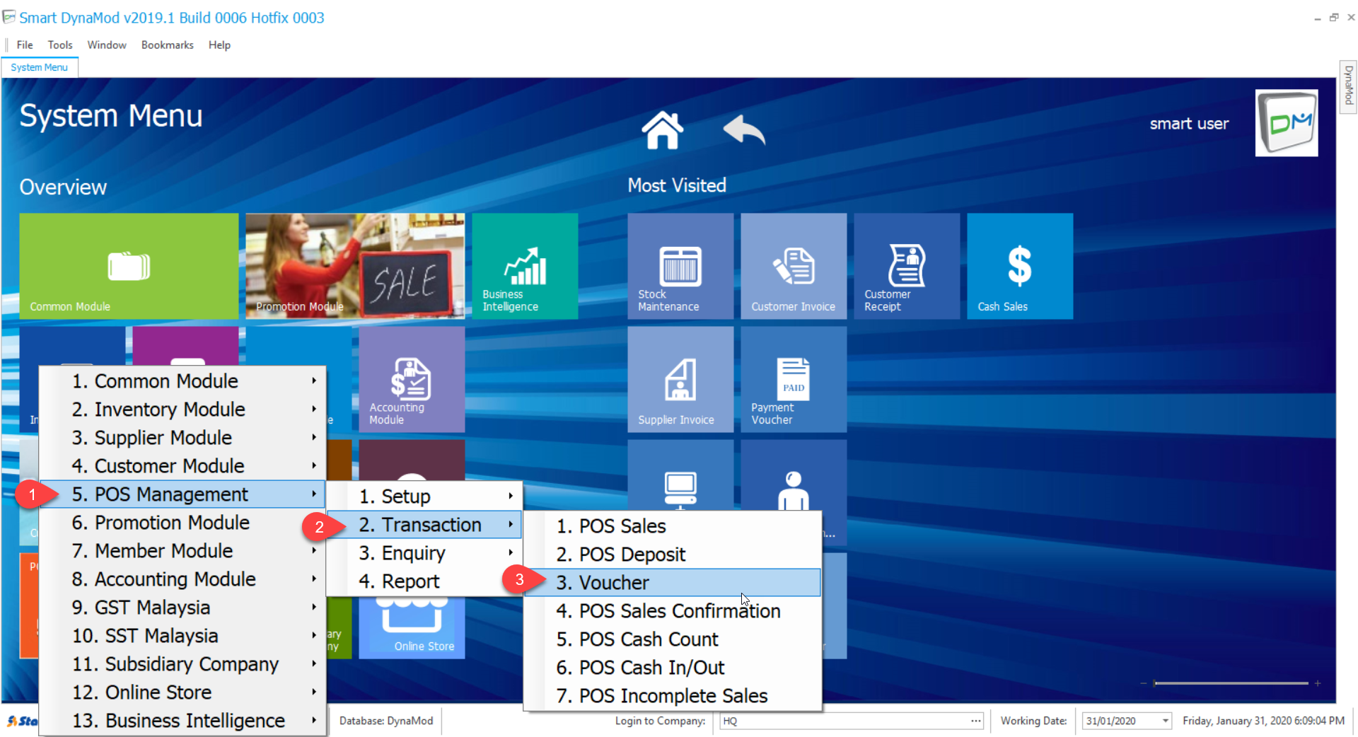Click the zoom-out minus icon
The width and height of the screenshot is (1358, 737).
click(x=1143, y=683)
